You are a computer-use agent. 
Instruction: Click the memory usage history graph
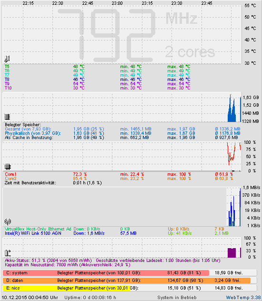click(x=122, y=107)
